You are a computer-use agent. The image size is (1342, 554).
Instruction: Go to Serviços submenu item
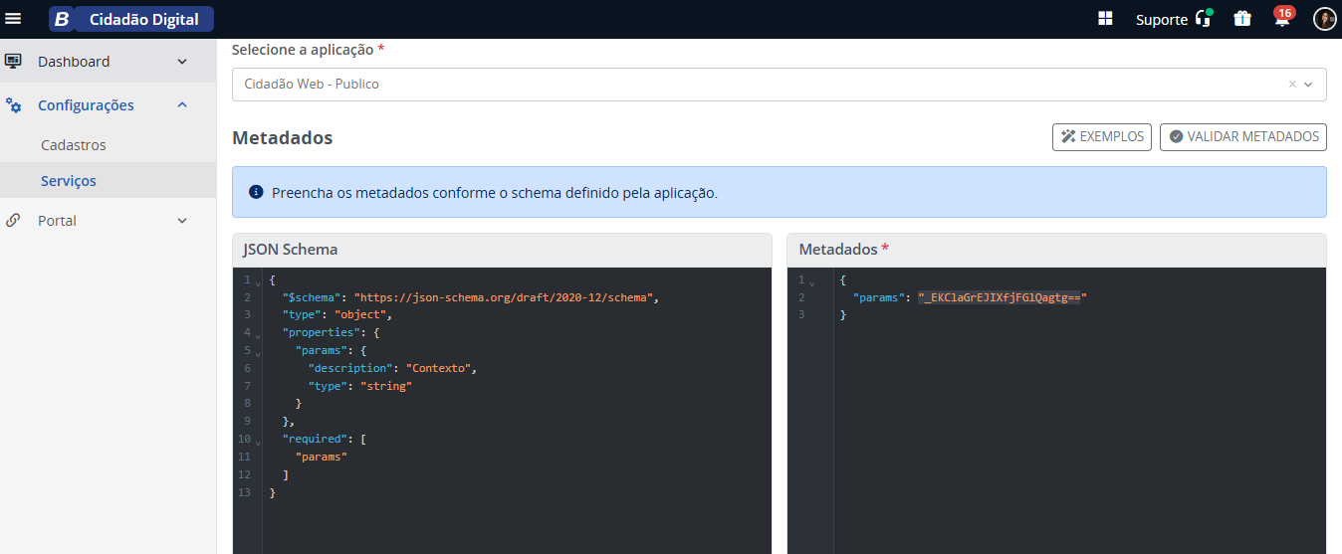pyautogui.click(x=108, y=181)
